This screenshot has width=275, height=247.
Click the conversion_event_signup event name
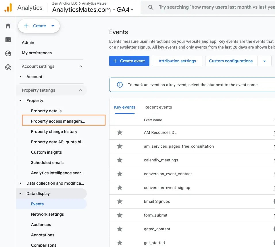coord(167,188)
